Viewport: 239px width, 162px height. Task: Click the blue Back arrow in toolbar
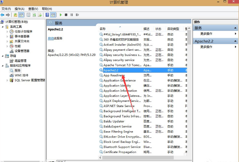3,15
